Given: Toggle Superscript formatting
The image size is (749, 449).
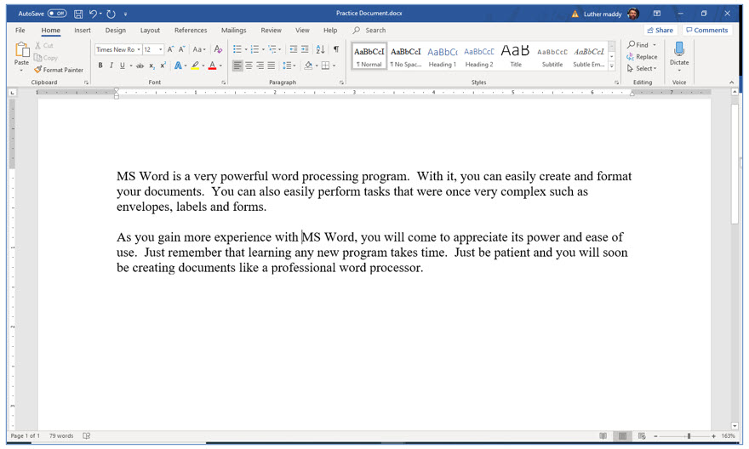Looking at the screenshot, I should pos(163,65).
